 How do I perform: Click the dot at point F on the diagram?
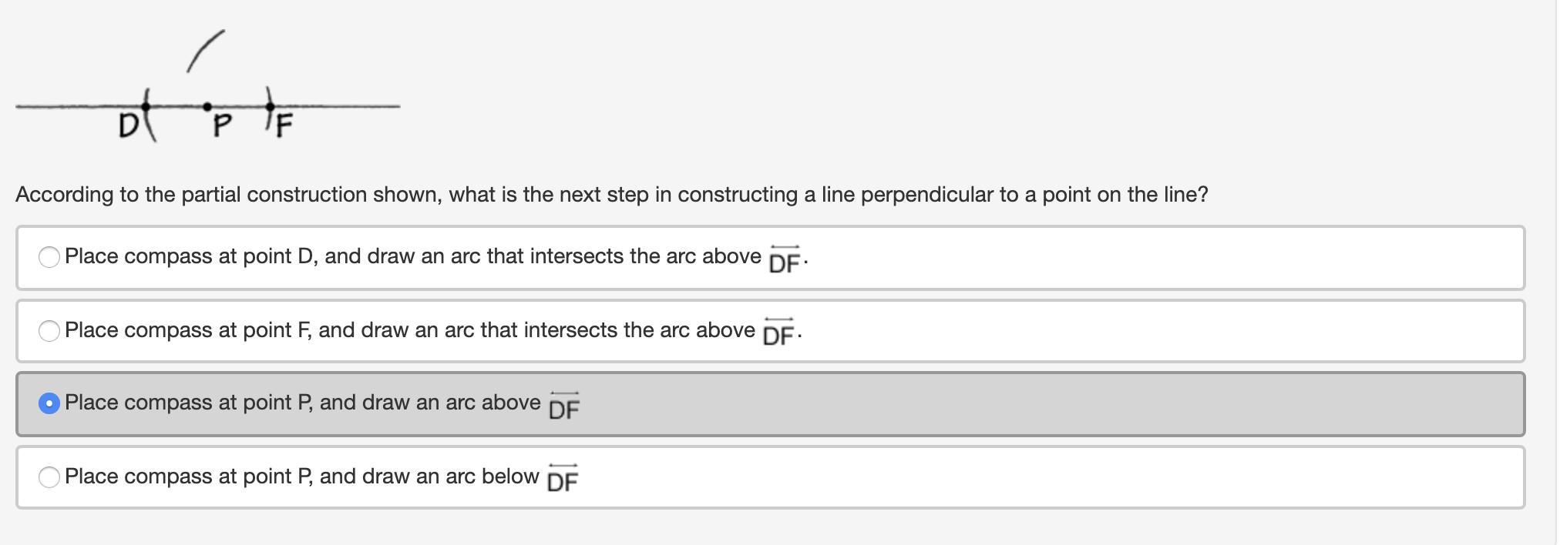click(x=269, y=106)
